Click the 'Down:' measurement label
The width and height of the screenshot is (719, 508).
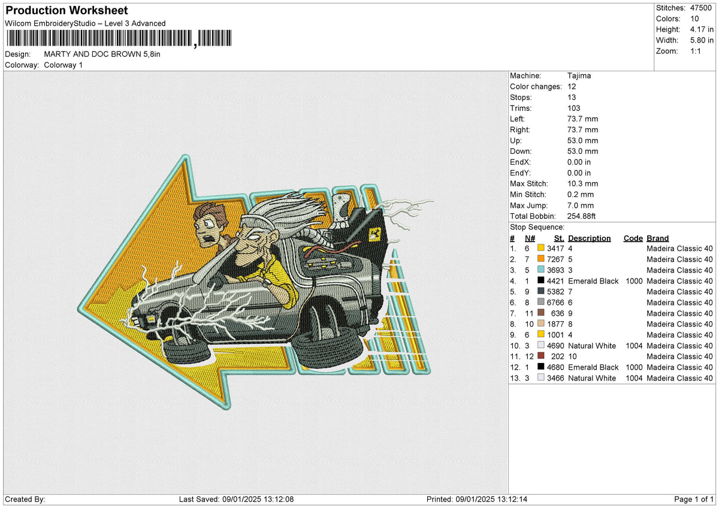[521, 151]
